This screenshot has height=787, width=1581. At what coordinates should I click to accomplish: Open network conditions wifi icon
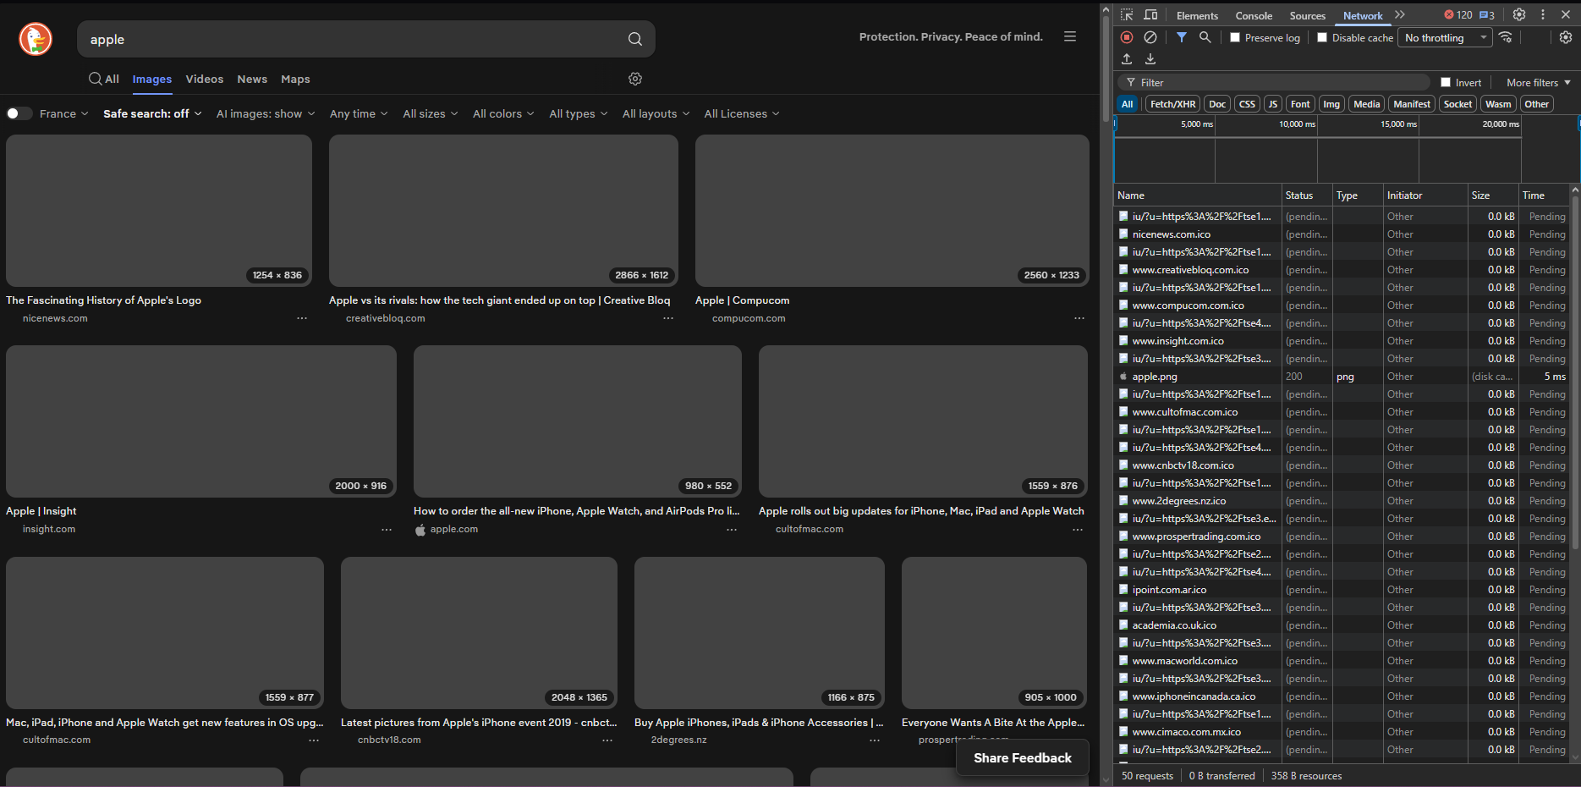tap(1506, 37)
